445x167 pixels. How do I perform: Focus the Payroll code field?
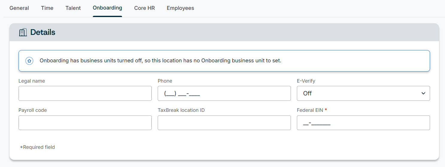click(x=85, y=123)
